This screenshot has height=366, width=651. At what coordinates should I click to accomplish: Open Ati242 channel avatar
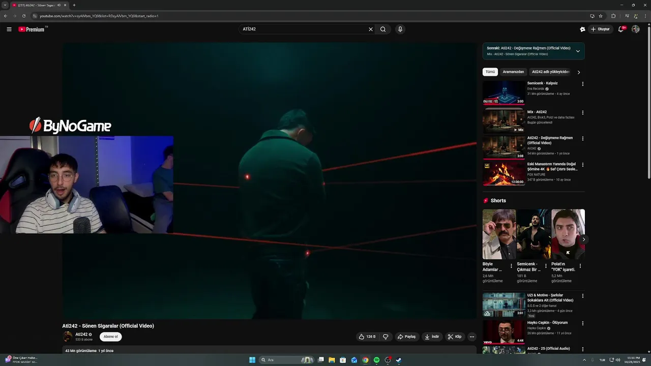67,337
